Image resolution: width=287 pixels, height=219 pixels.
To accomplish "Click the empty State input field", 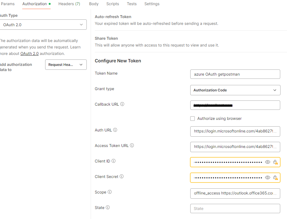I will [x=235, y=208].
